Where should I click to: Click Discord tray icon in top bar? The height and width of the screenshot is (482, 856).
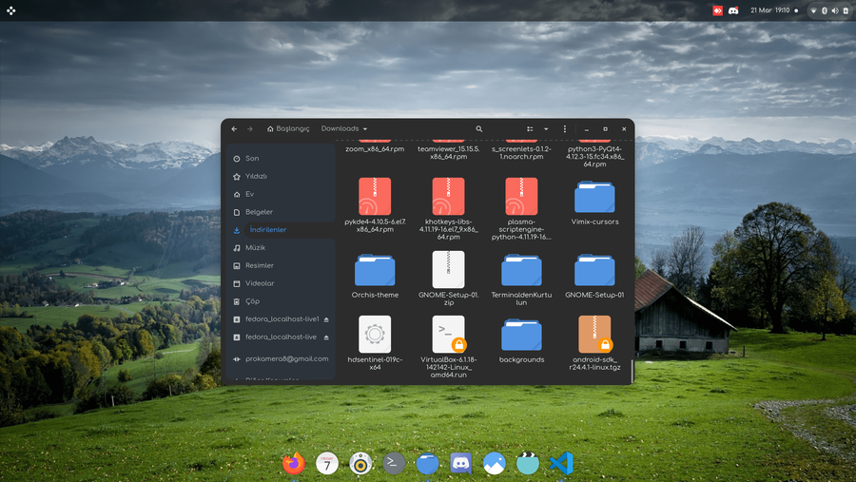pyautogui.click(x=733, y=10)
